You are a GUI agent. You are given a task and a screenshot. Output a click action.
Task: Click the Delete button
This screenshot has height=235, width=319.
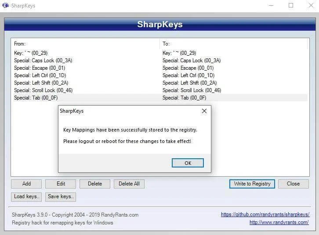pyautogui.click(x=95, y=184)
